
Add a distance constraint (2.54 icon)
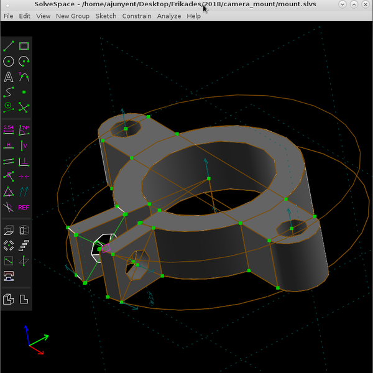point(9,129)
